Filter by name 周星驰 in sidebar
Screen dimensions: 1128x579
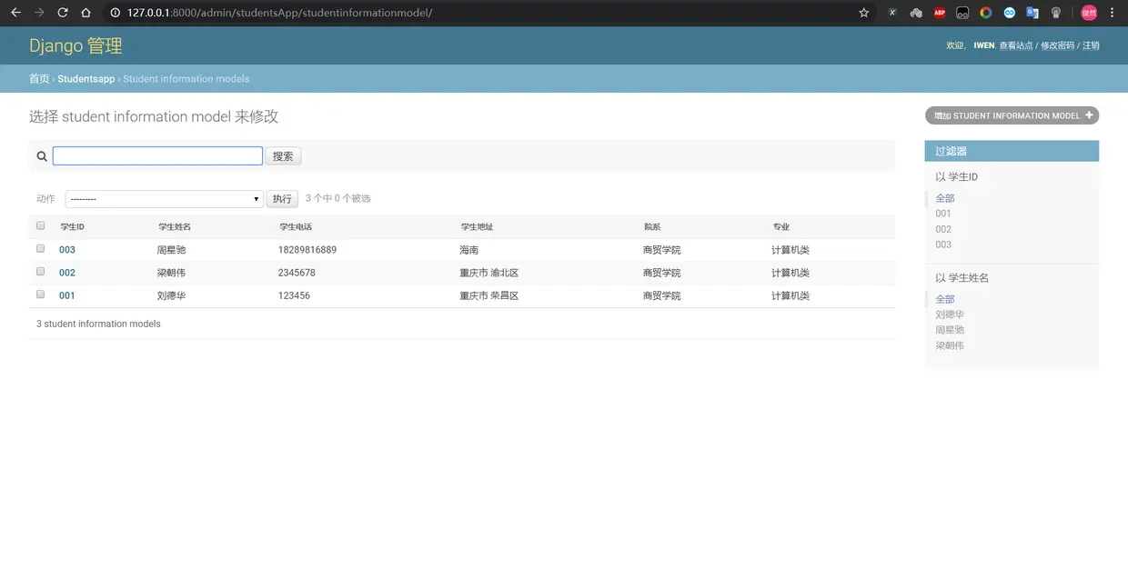pos(950,330)
